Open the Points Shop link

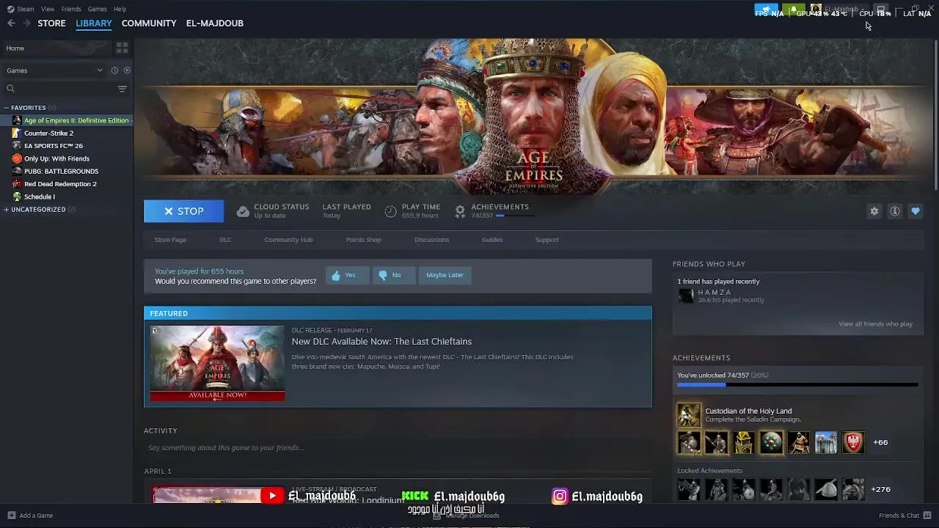coord(363,240)
